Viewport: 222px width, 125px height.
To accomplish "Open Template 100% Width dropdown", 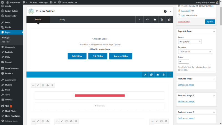I will point(195,52).
